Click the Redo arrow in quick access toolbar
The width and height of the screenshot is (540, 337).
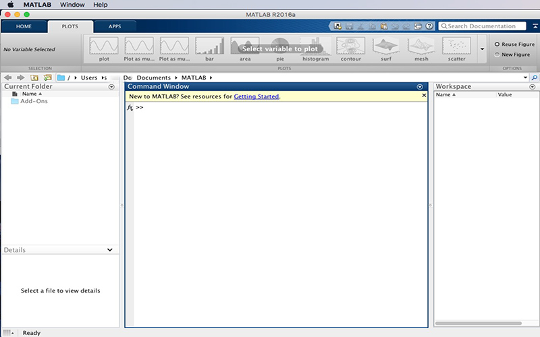(x=406, y=26)
